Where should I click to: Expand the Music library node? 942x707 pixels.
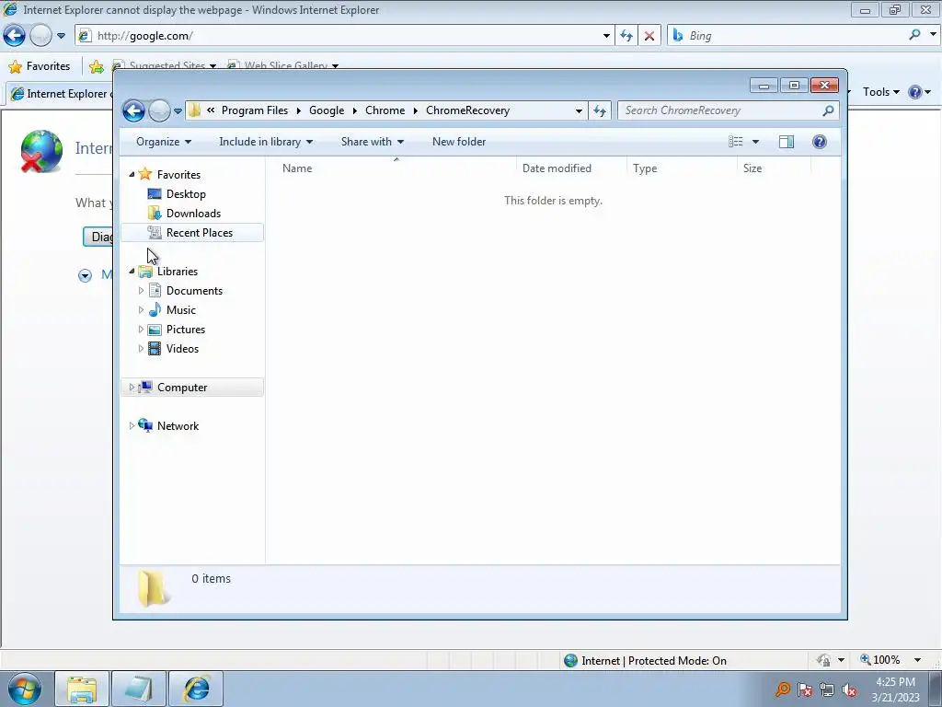(x=141, y=310)
